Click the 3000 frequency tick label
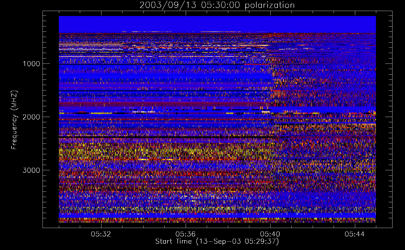 click(31, 170)
